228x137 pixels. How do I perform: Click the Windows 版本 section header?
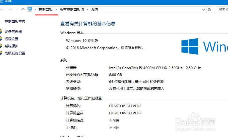72,33
